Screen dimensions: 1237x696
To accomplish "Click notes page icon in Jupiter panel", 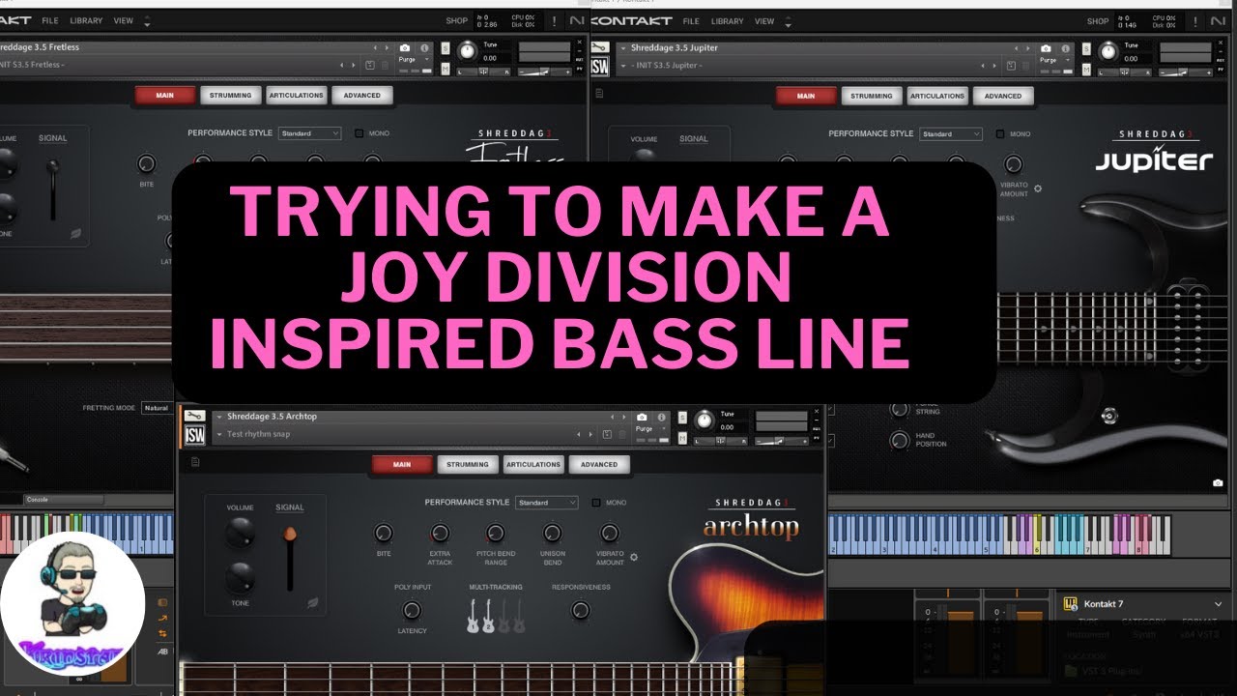I will (599, 94).
